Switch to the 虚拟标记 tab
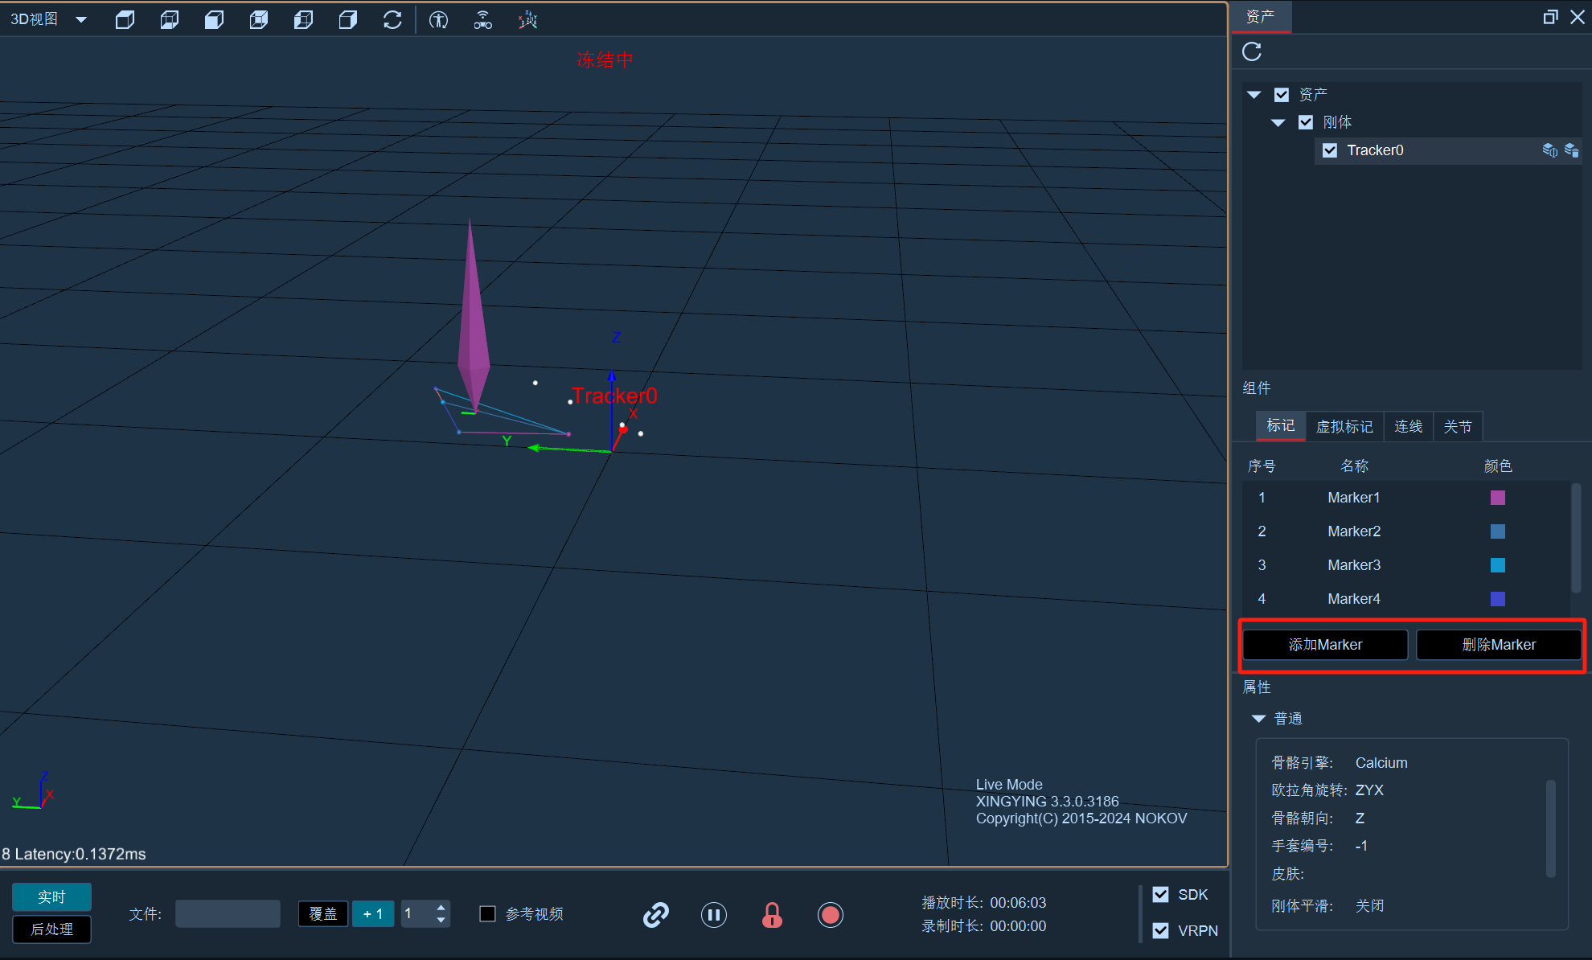This screenshot has width=1592, height=960. coord(1344,426)
